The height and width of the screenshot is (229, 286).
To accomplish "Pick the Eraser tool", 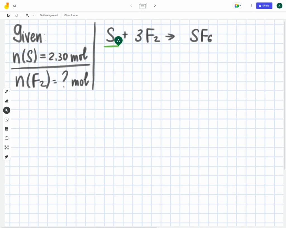I will pyautogui.click(x=7, y=101).
